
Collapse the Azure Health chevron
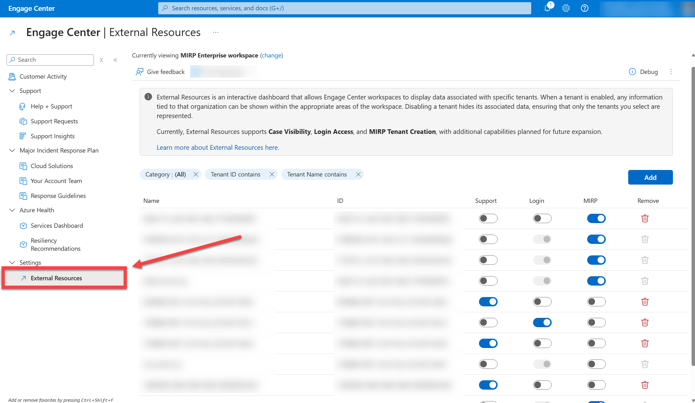point(12,210)
